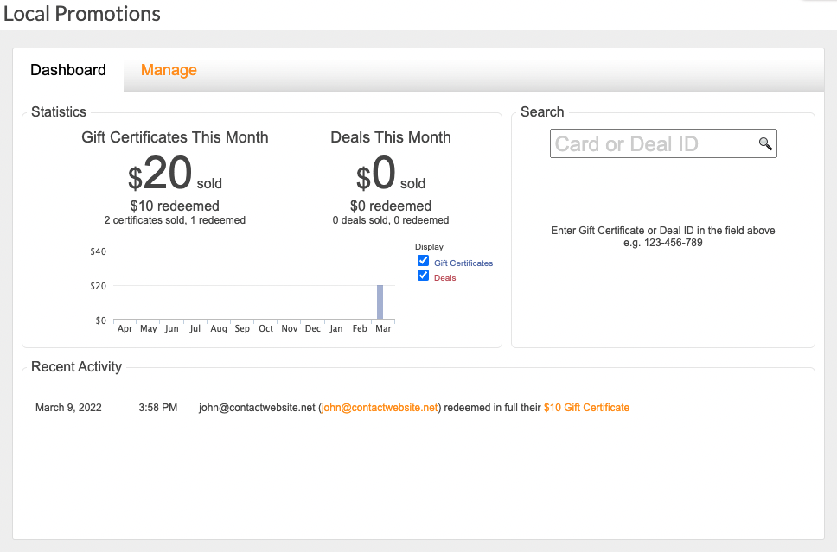Click the Local Promotions page title
Image resolution: width=837 pixels, height=552 pixels.
click(x=81, y=14)
